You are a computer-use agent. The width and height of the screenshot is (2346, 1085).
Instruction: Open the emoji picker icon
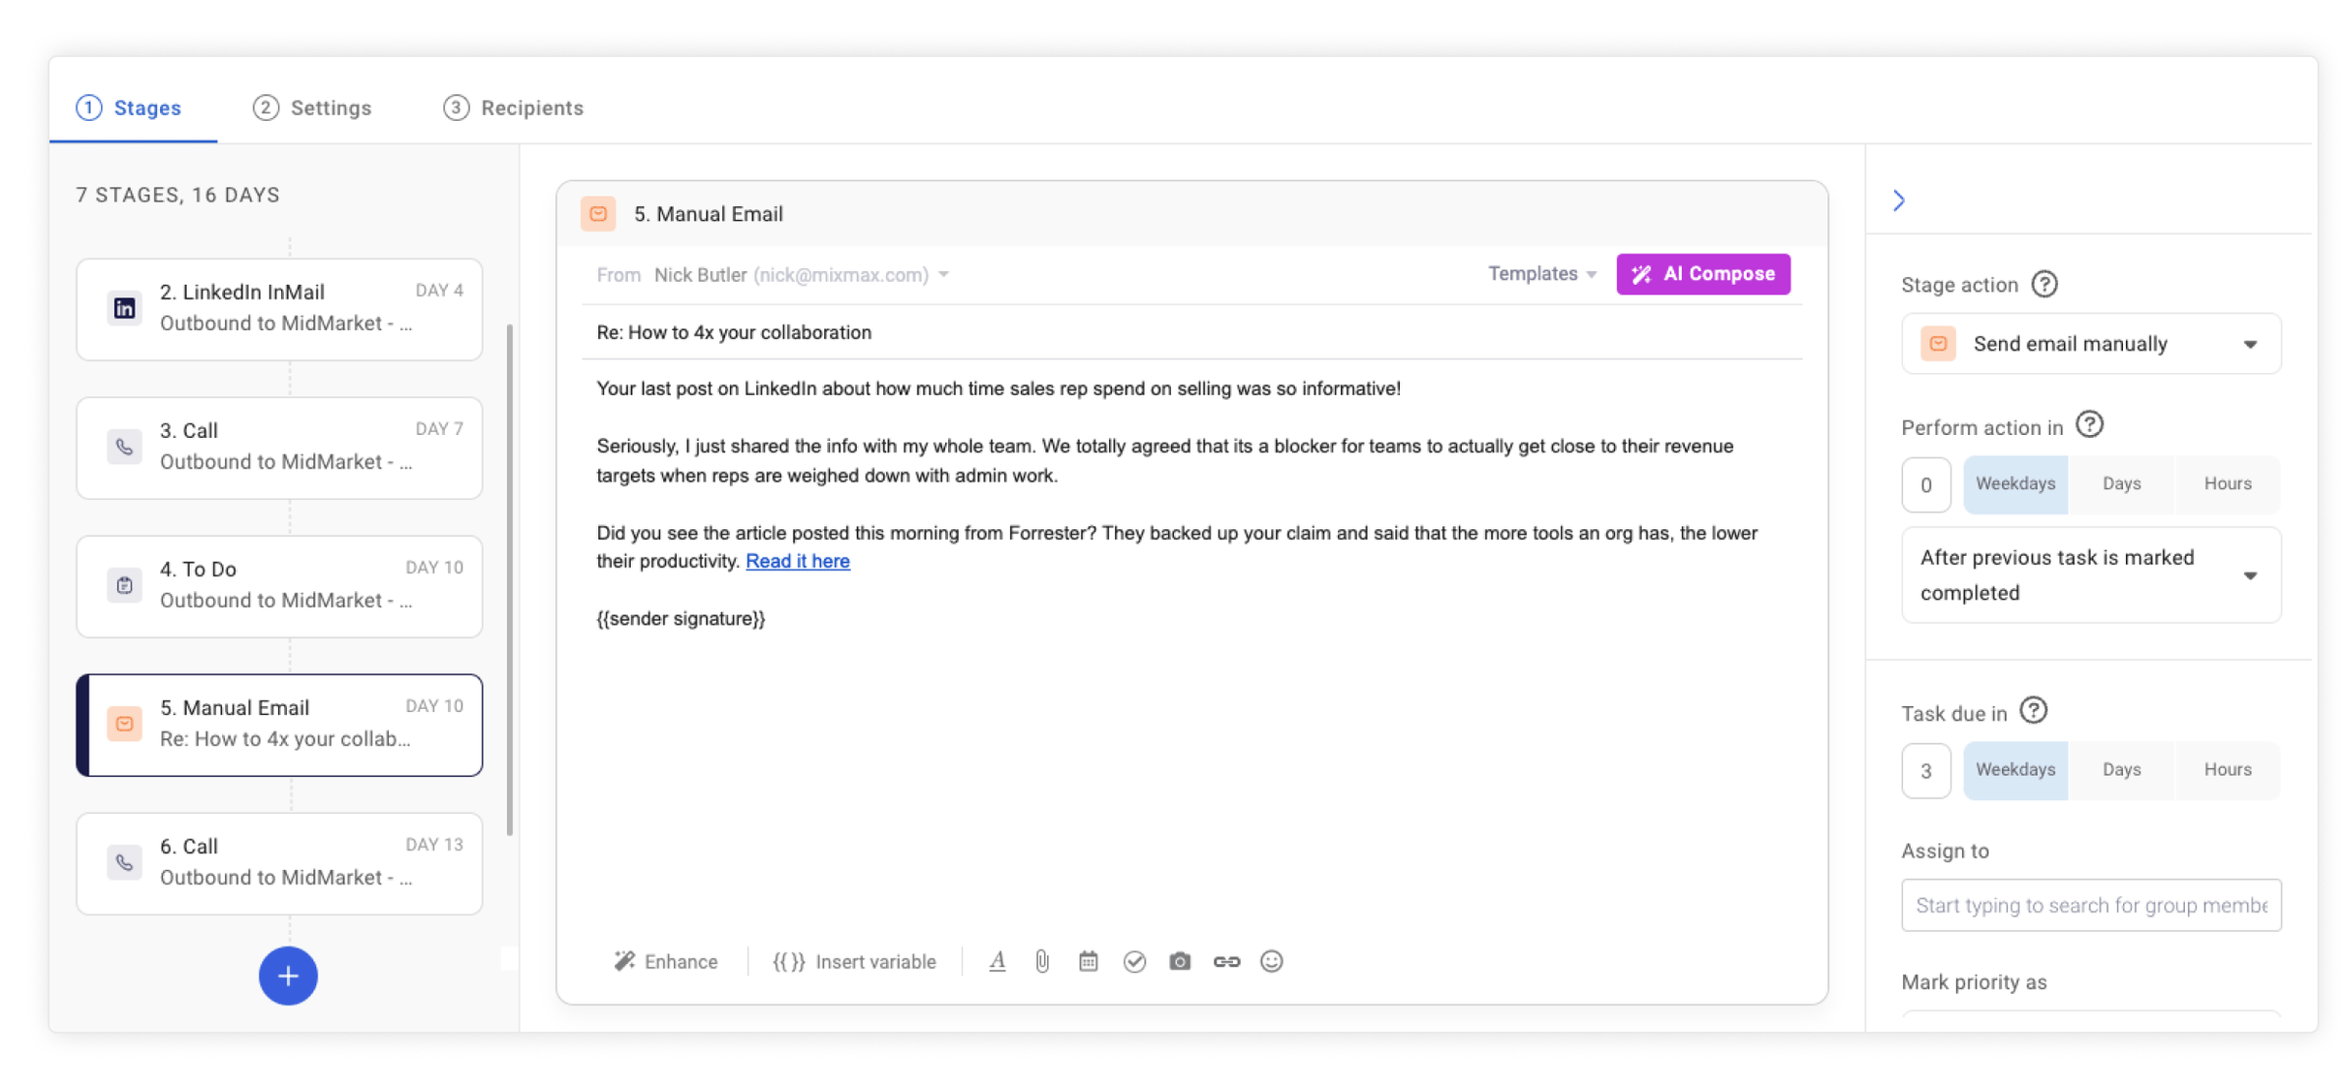click(1271, 961)
